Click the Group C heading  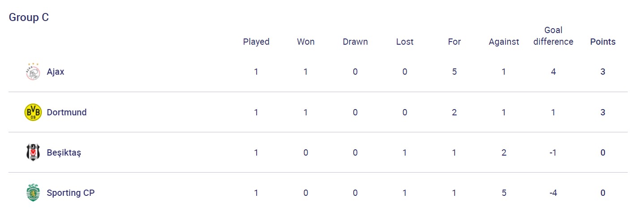pyautogui.click(x=29, y=17)
